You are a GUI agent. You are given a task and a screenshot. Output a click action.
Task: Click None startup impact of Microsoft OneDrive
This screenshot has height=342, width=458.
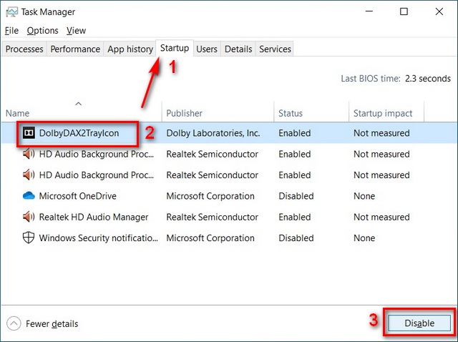(364, 196)
